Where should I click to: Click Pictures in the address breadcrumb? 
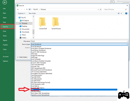[x=43, y=9]
